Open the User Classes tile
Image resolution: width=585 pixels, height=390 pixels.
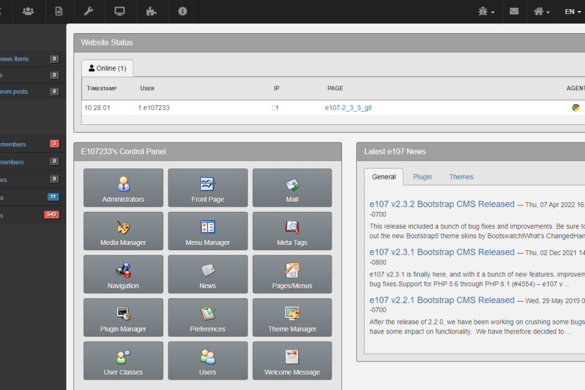click(x=123, y=361)
